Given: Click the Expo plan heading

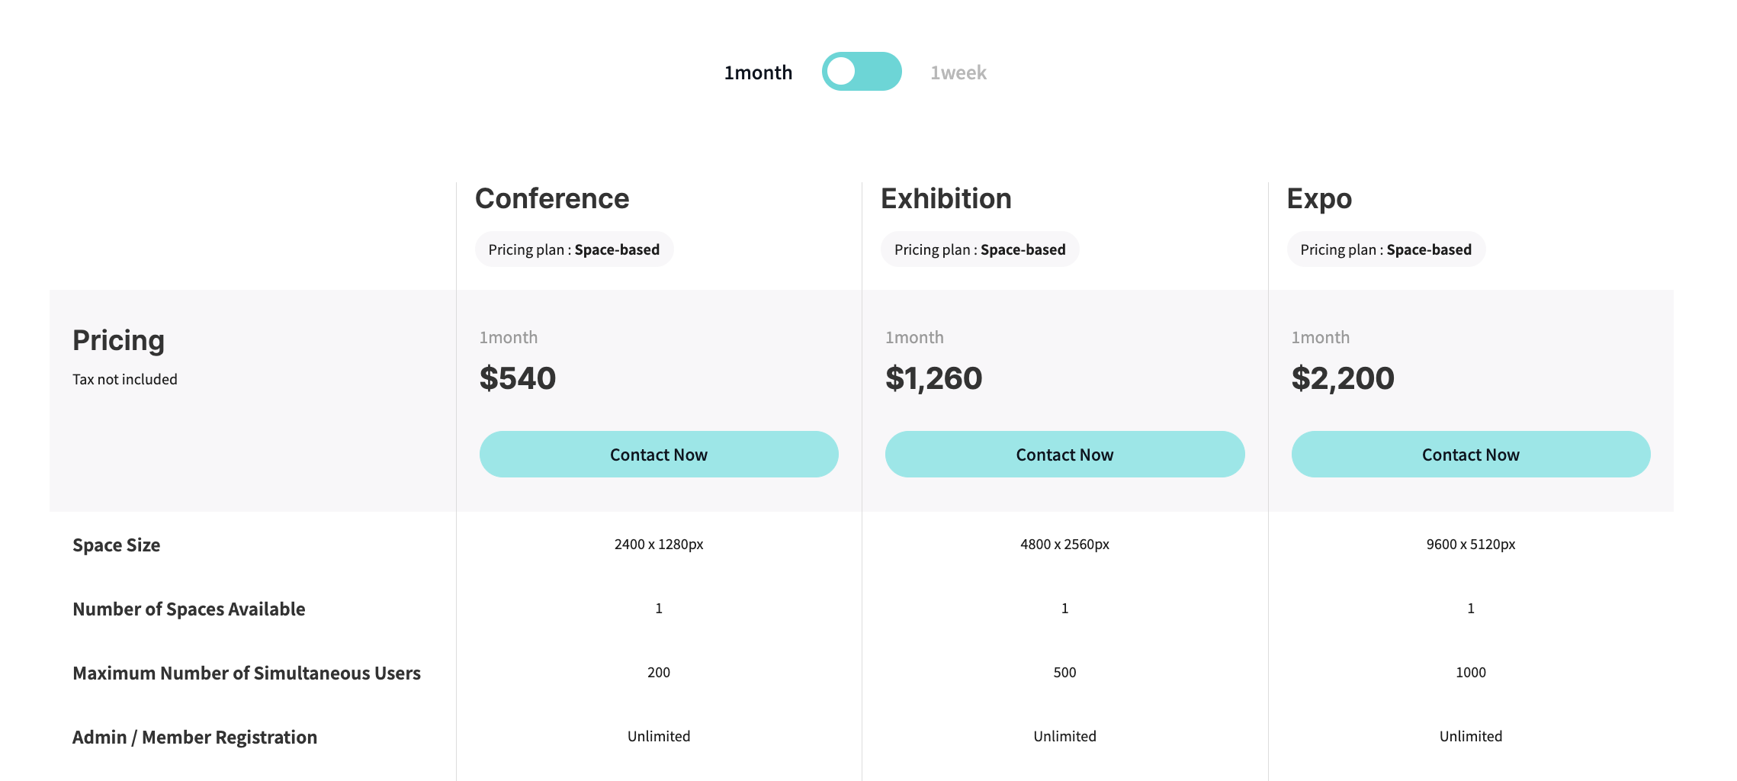Looking at the screenshot, I should [x=1319, y=198].
